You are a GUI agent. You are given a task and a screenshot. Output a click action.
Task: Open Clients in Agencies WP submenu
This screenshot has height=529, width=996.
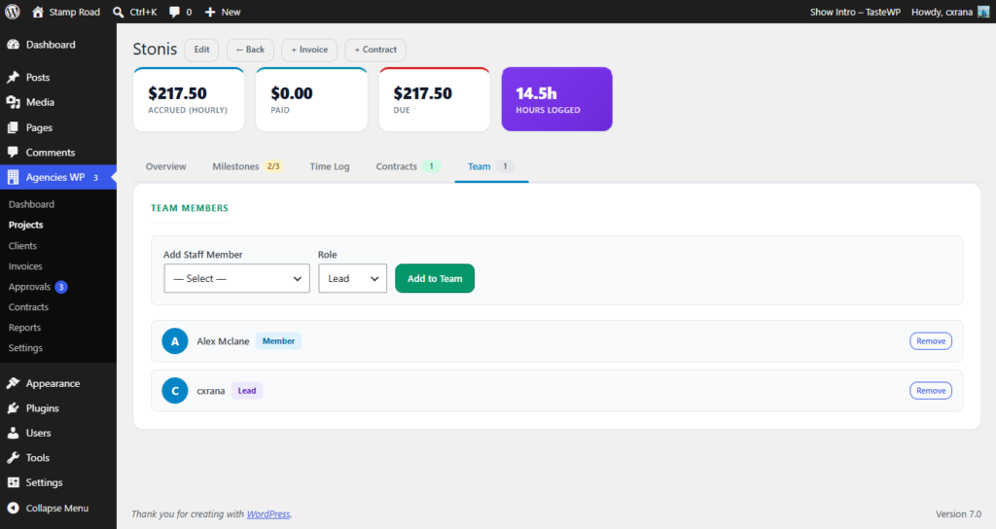pyautogui.click(x=23, y=246)
